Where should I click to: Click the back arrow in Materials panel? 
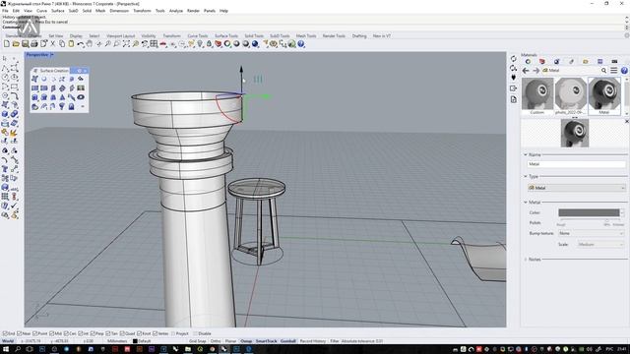pyautogui.click(x=526, y=70)
